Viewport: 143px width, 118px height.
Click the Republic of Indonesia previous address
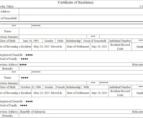(x=33, y=112)
